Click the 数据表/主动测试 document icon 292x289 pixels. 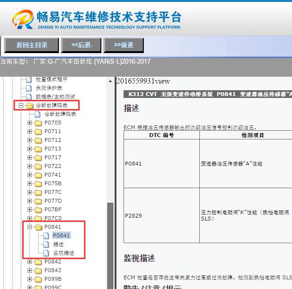tap(29, 97)
